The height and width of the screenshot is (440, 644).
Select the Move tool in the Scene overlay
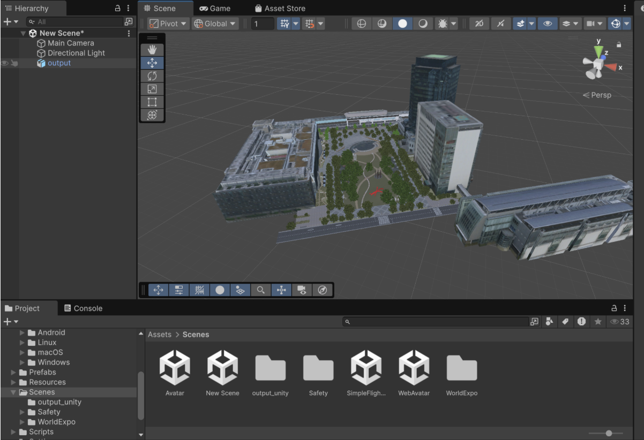coord(152,62)
